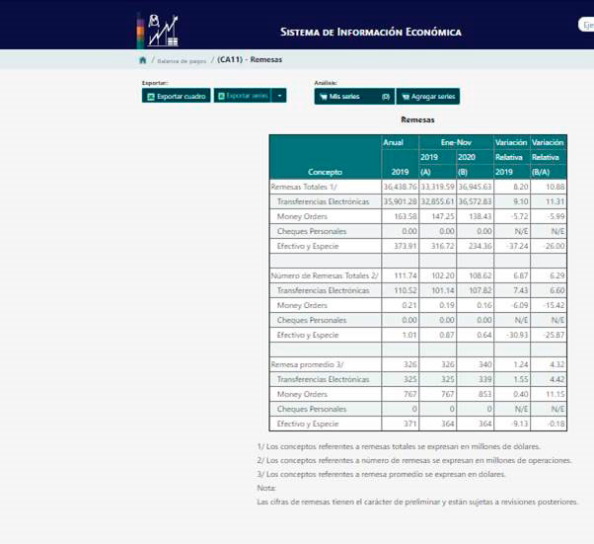Screen dimensions: 594x544
Task: Go to home via breadcrumb house icon
Action: [x=143, y=60]
